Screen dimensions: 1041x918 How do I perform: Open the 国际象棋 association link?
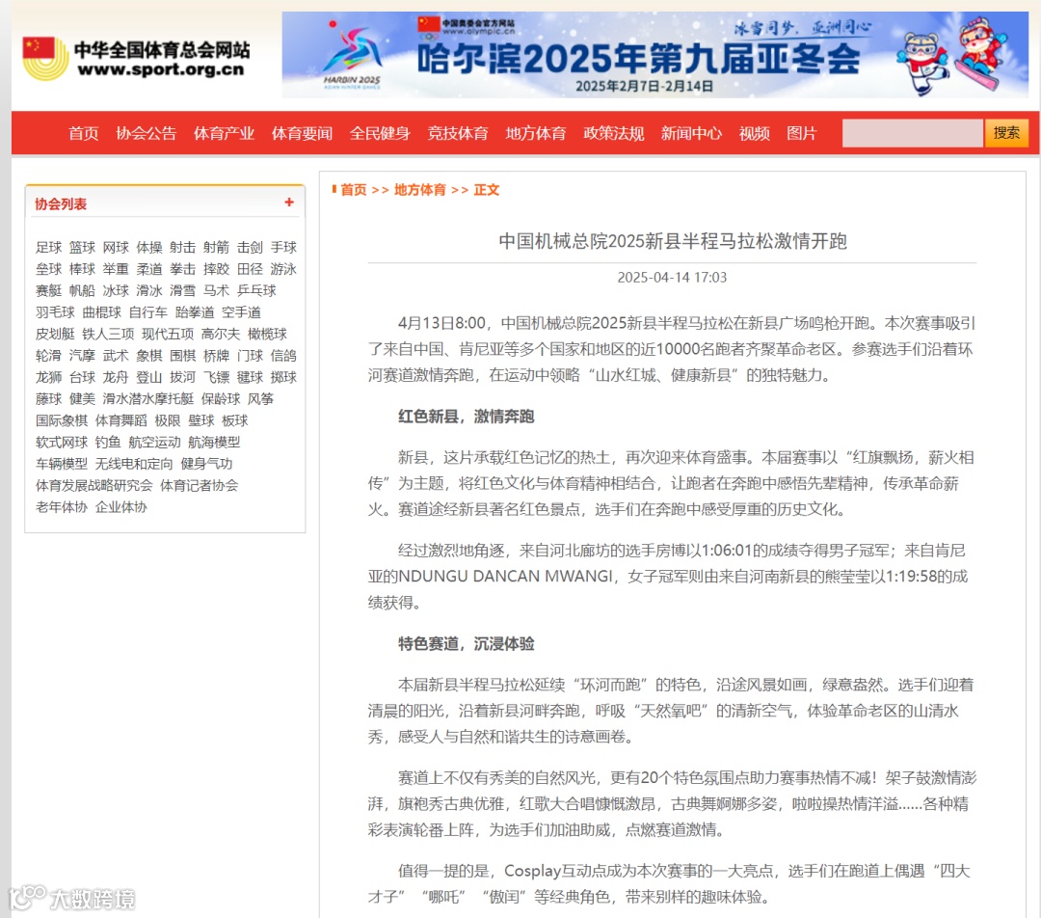pos(62,420)
